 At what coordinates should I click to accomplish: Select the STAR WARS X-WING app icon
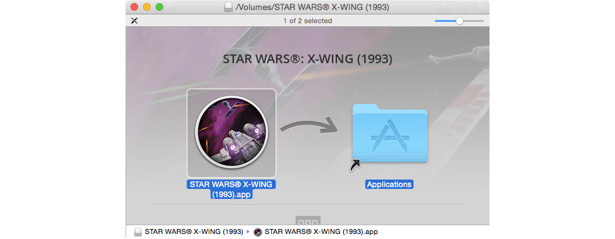coord(232,133)
